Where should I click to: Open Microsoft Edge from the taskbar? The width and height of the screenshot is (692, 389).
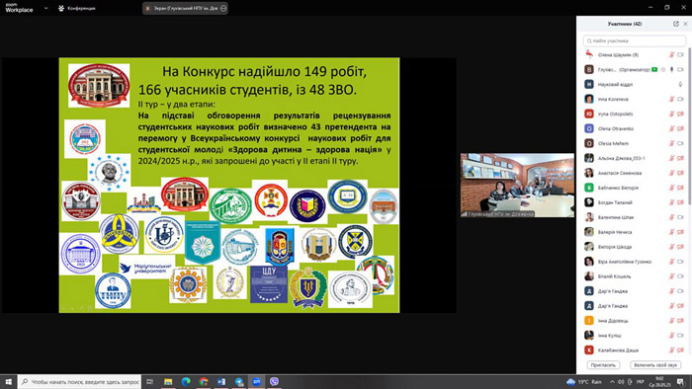pyautogui.click(x=186, y=381)
